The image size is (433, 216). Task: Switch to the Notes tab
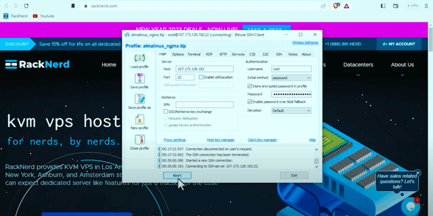point(293,54)
